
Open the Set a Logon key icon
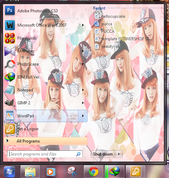point(10,129)
